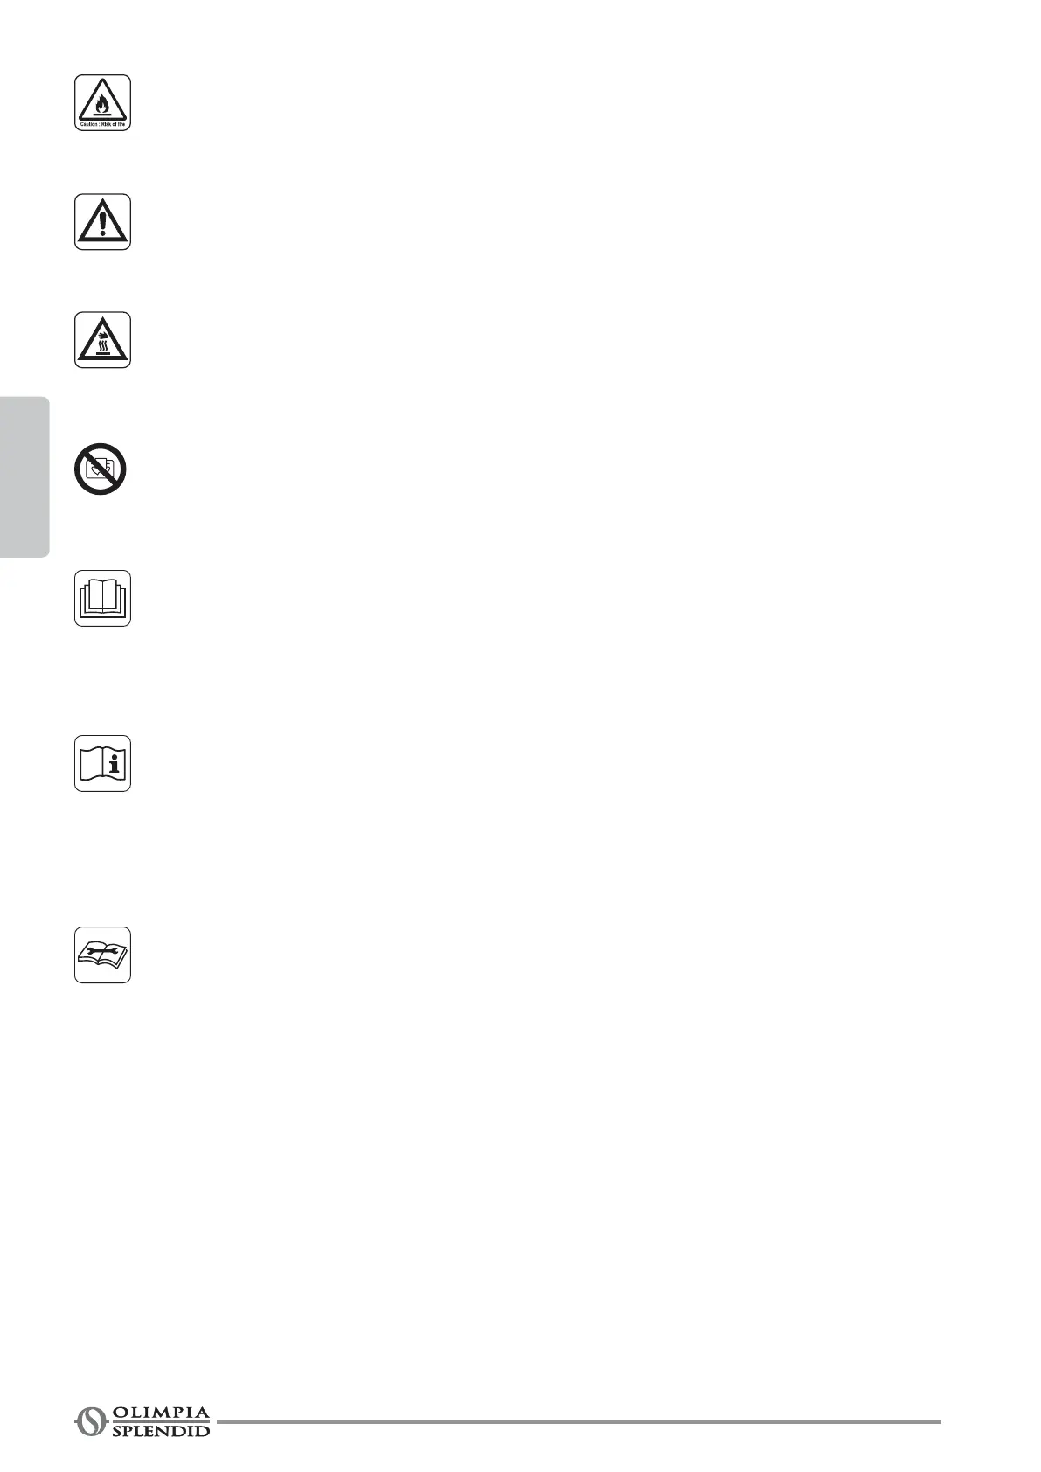Click the exclamation mark inside the warning triangle
The height and width of the screenshot is (1472, 1041).
[102, 224]
